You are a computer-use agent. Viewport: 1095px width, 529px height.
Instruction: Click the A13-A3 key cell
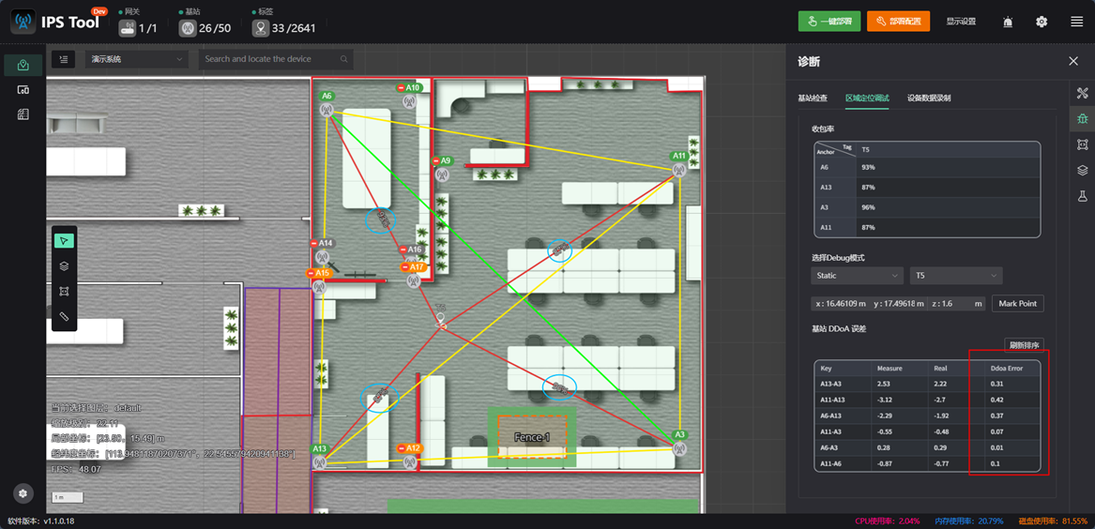(843, 384)
